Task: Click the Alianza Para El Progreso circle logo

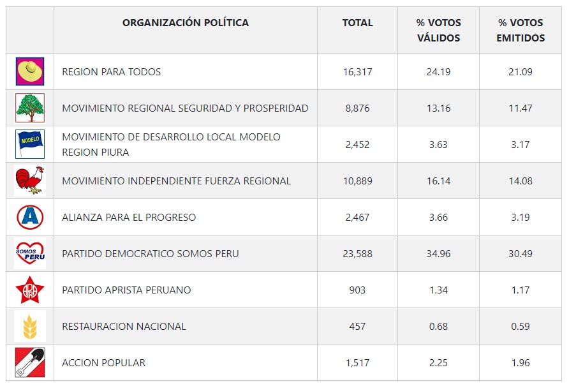Action: [x=30, y=217]
